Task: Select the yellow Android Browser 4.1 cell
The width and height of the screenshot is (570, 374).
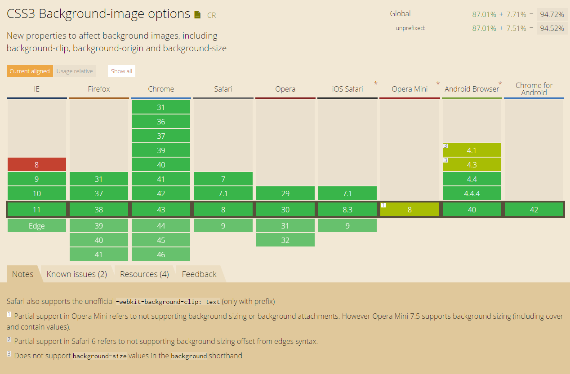Action: [x=472, y=150]
